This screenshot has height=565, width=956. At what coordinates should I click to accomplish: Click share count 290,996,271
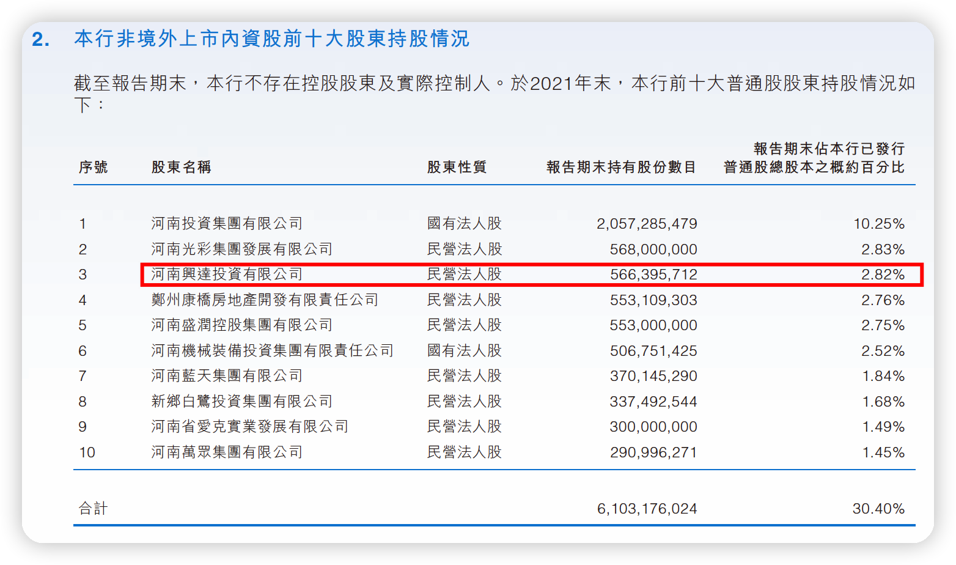(x=653, y=452)
